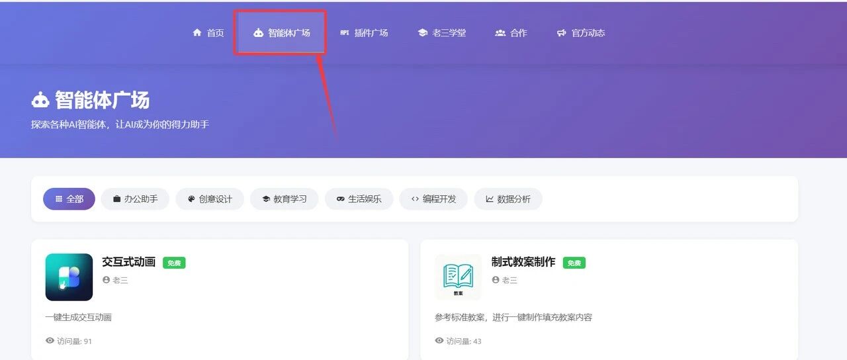This screenshot has height=360, width=847.
Task: Click the eye icon beside 访问量: 91
Action: pos(50,340)
